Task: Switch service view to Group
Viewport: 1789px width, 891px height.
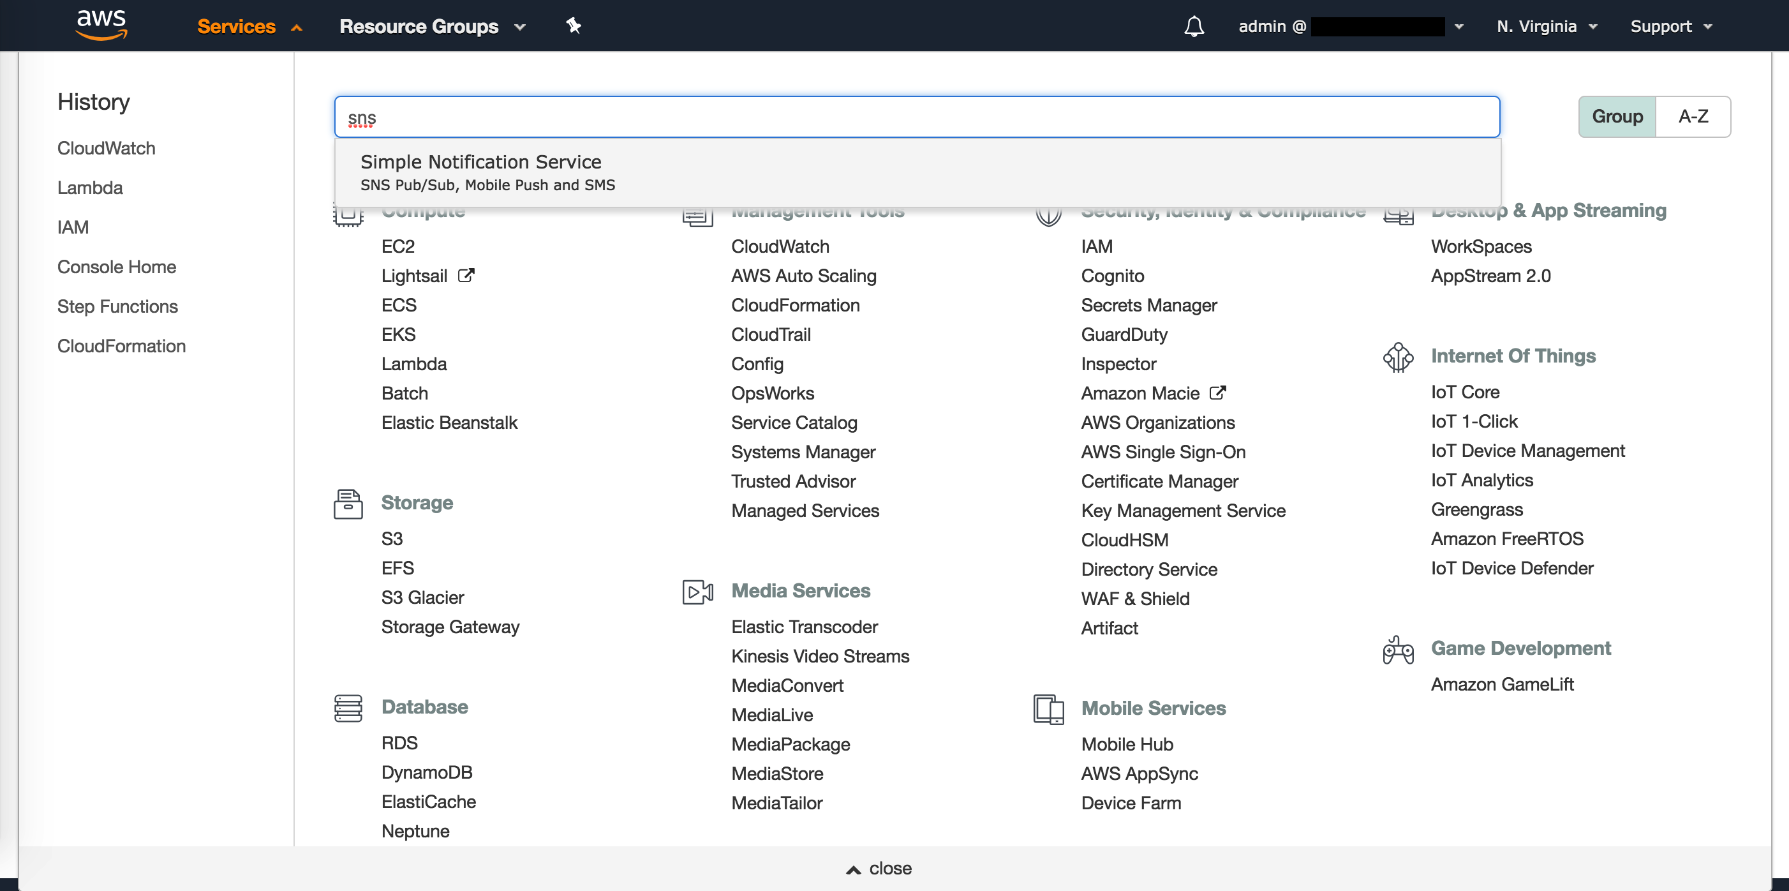Action: [1617, 116]
